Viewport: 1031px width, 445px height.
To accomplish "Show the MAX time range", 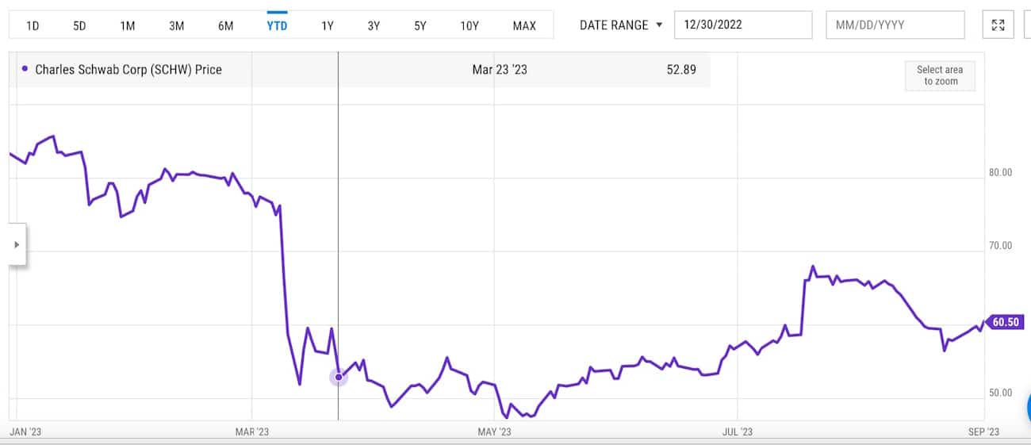I will point(524,25).
